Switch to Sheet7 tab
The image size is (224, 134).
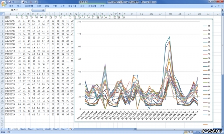(x=64, y=129)
